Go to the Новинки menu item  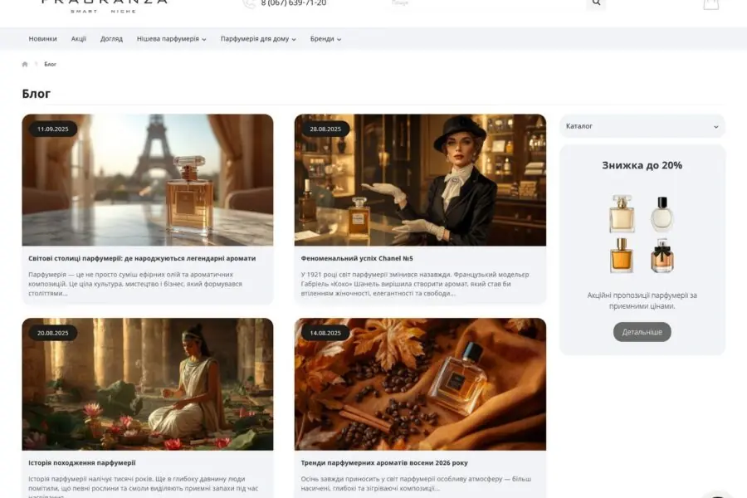[42, 39]
